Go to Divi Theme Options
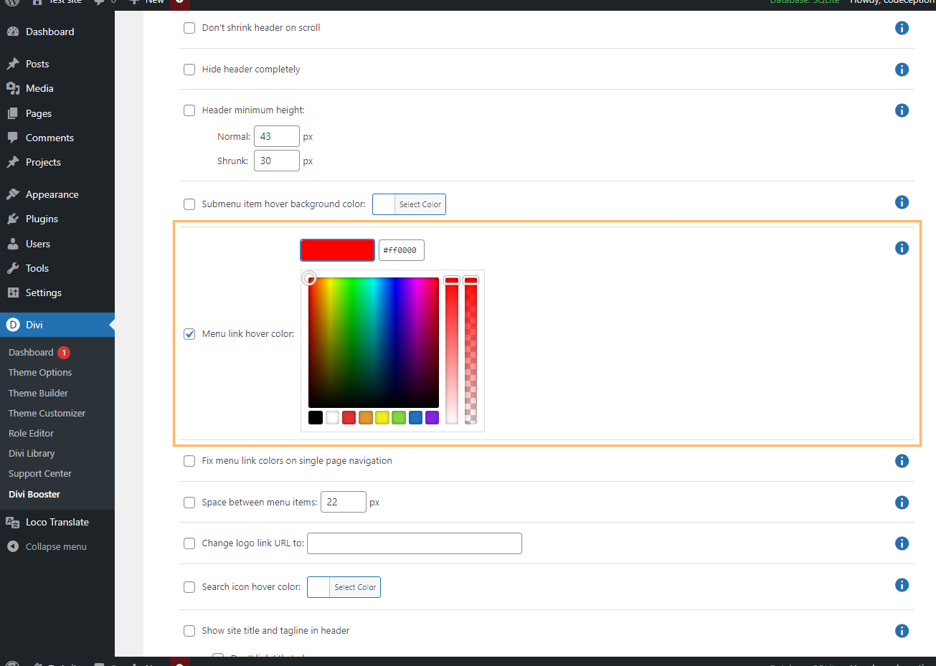Screen dimensions: 936x666 click(40, 373)
